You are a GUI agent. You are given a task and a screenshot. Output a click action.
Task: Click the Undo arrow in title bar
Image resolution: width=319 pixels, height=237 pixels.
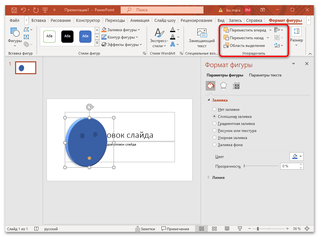23,10
